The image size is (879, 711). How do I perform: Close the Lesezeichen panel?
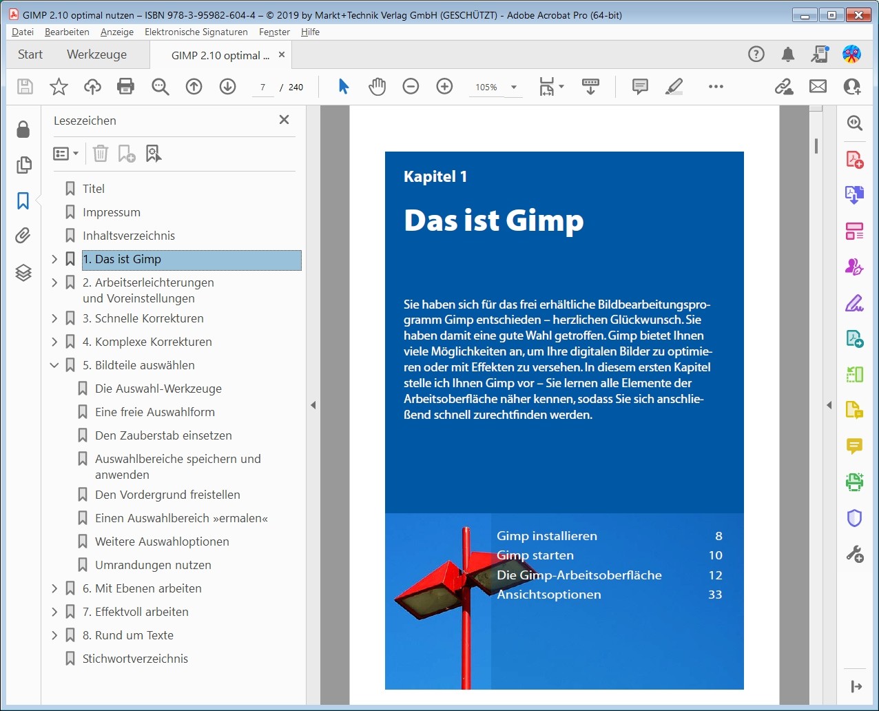pos(284,120)
